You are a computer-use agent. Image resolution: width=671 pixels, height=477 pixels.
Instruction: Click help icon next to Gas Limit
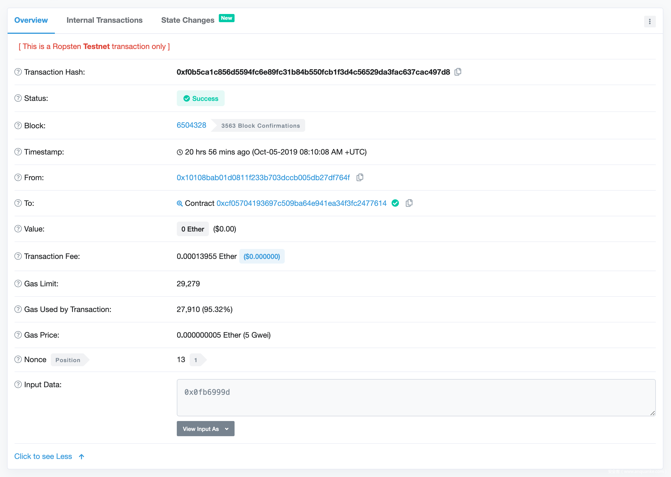point(18,284)
